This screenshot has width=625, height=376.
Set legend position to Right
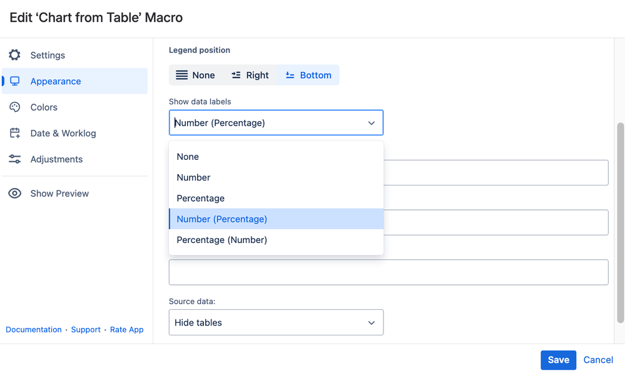click(x=250, y=75)
